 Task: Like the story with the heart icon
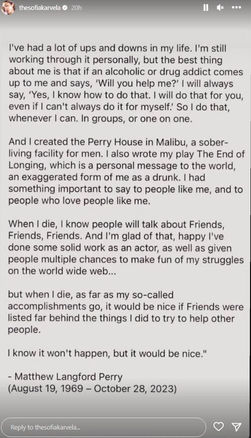pyautogui.click(x=219, y=426)
